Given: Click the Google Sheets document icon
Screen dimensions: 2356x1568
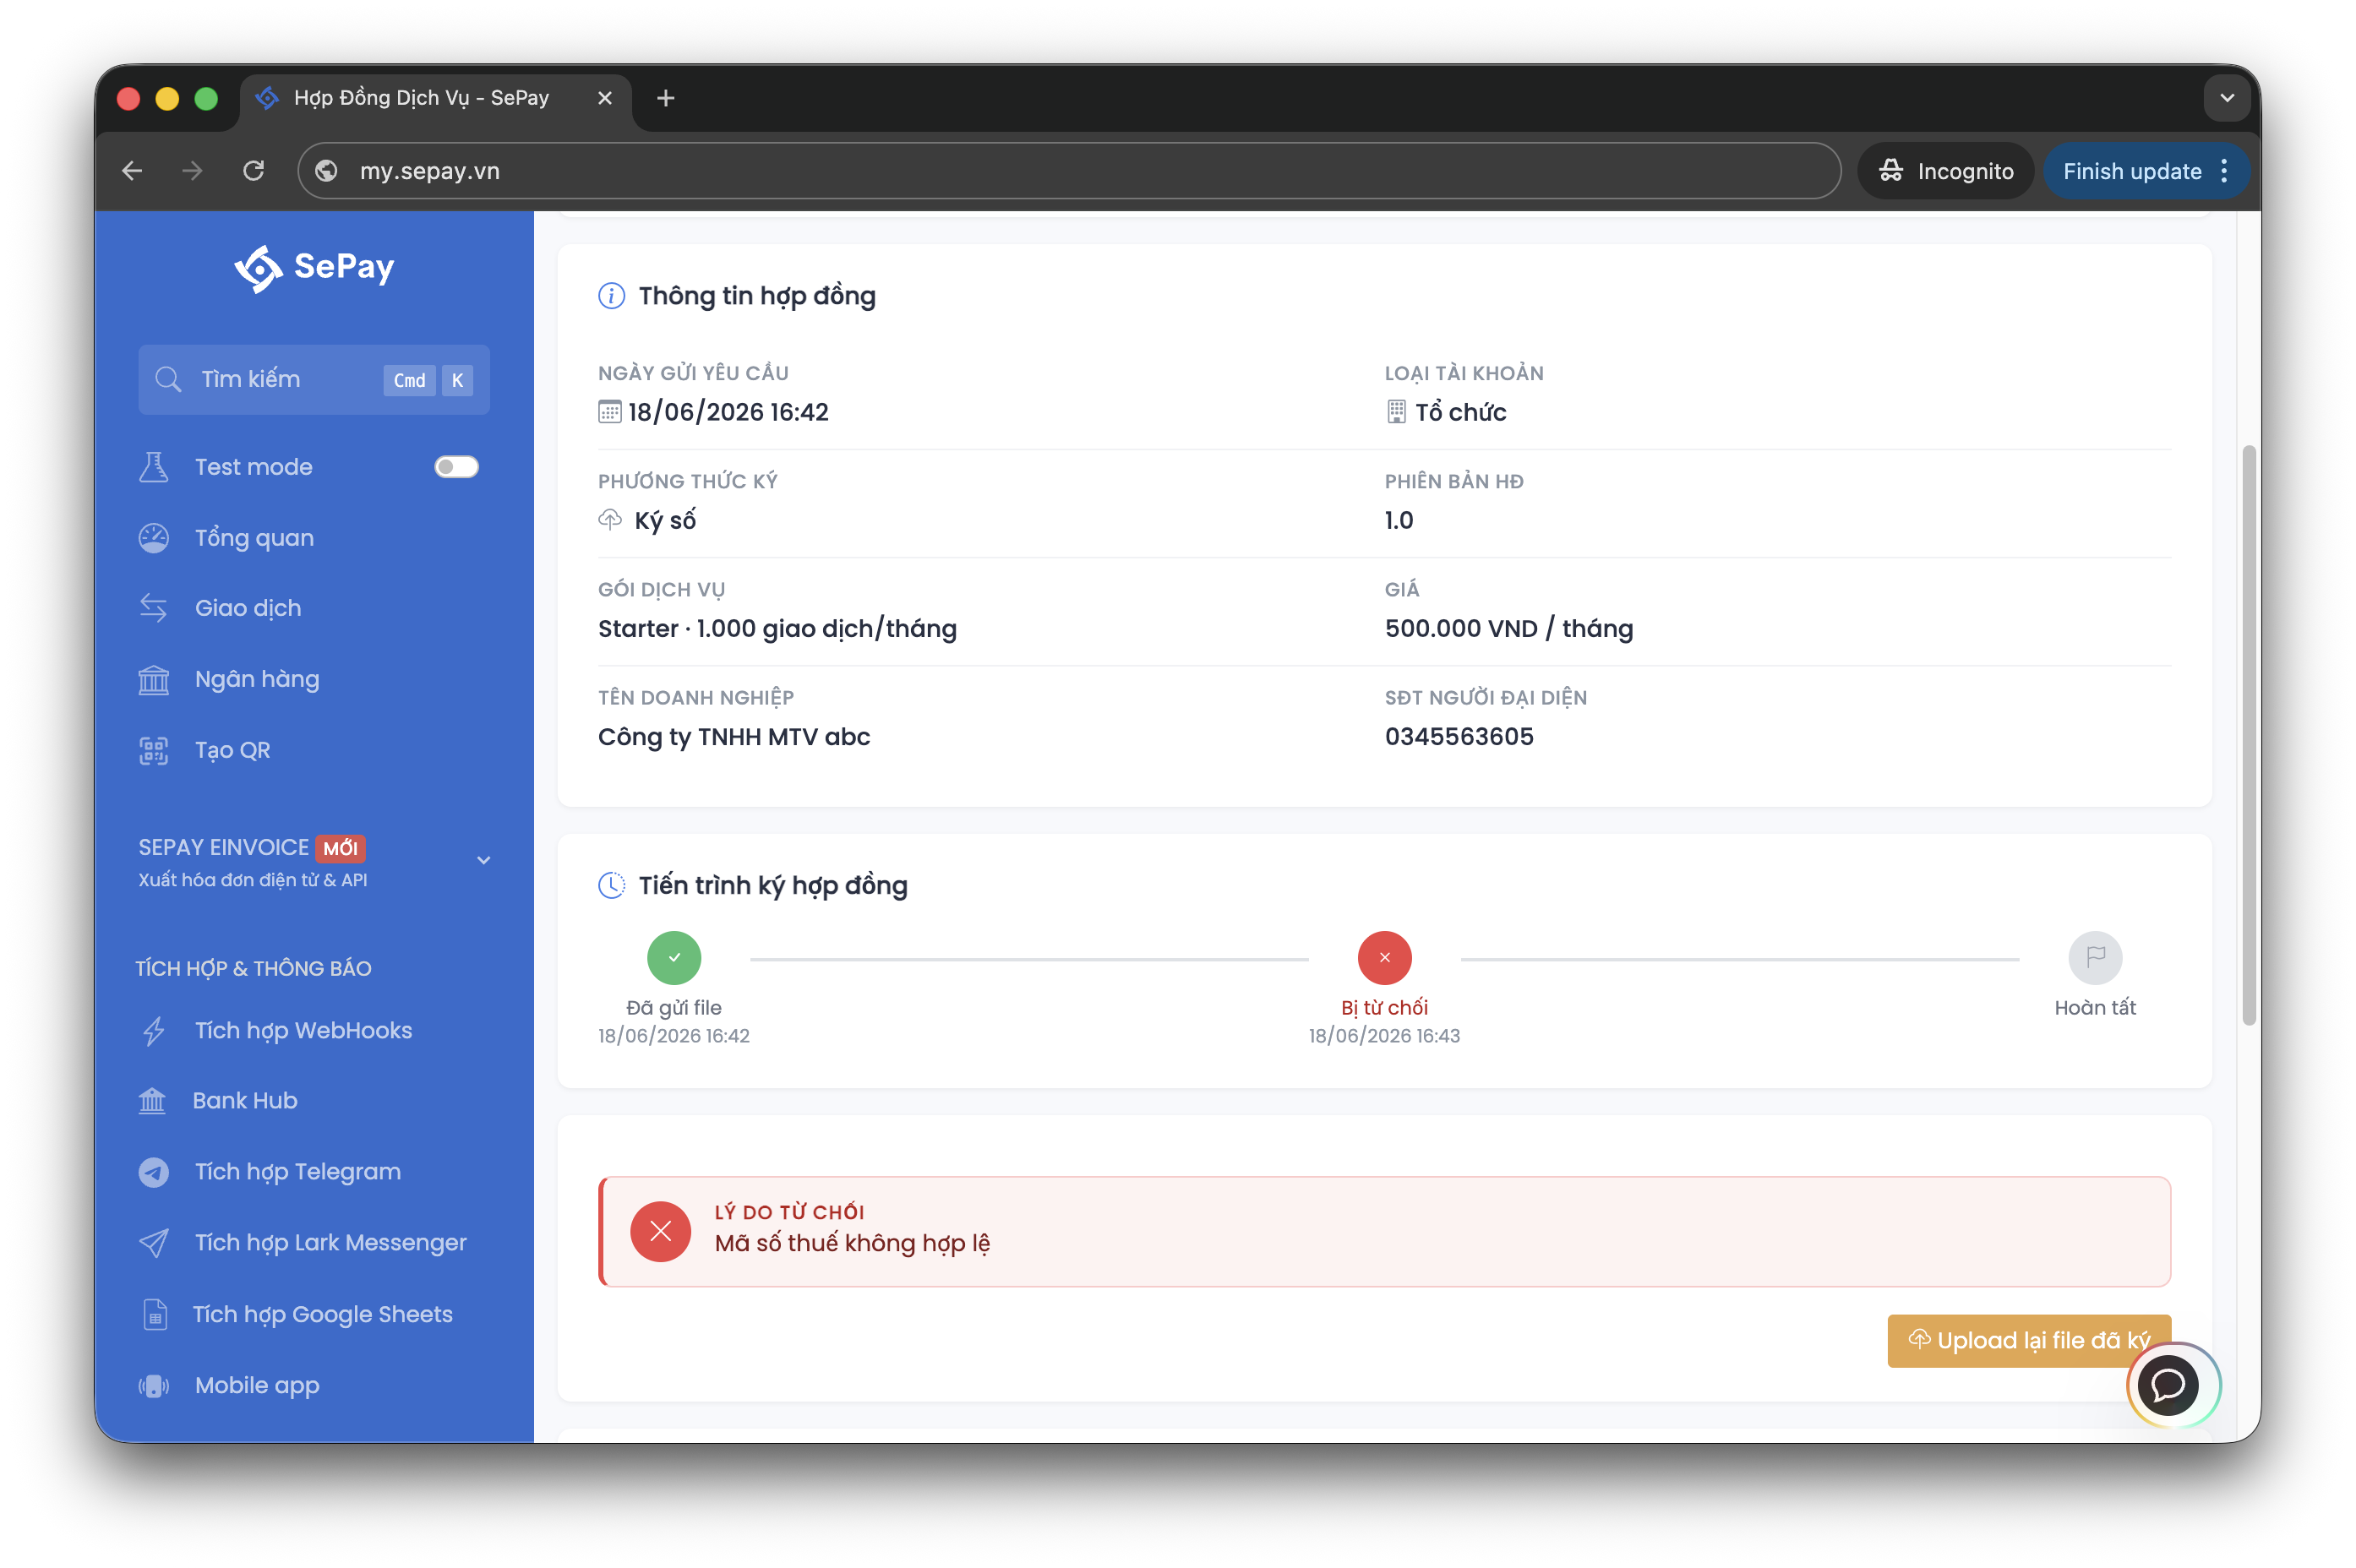Looking at the screenshot, I should pos(154,1314).
